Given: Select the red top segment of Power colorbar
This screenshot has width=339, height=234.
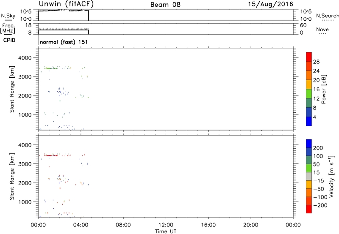Looking at the screenshot, I should click(x=309, y=57).
